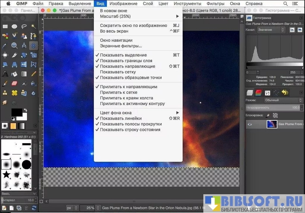The width and height of the screenshot is (305, 213).
Task: Toggle 'Показывать сетку' grid display
Action: coord(118,72)
